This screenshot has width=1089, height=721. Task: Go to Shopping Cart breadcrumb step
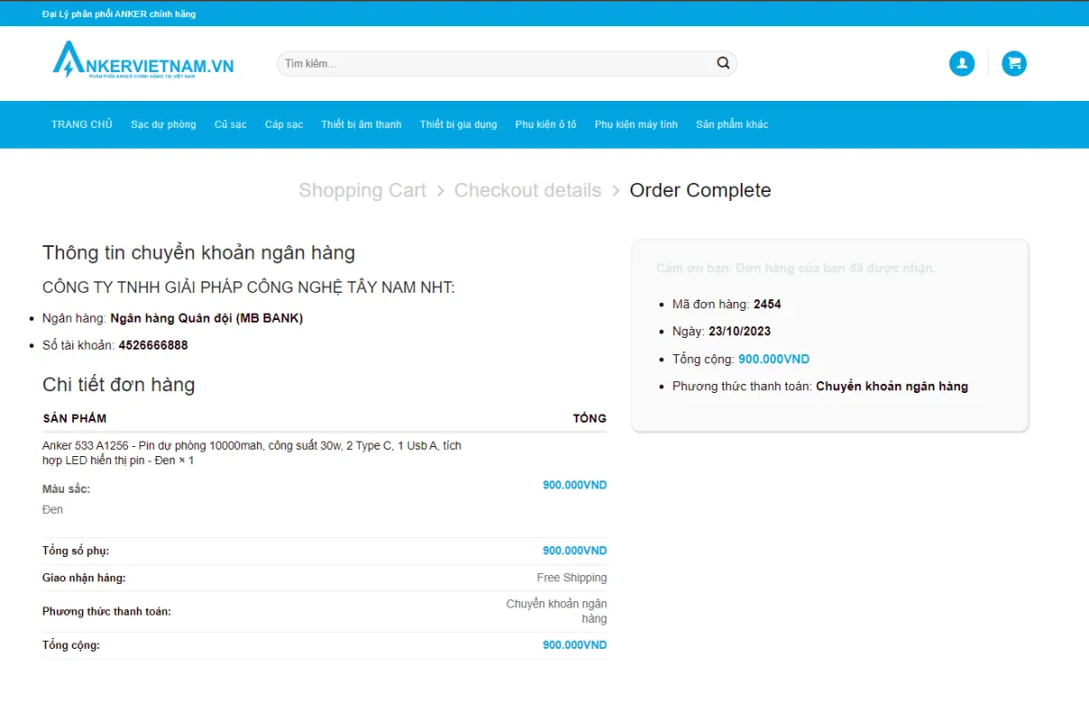(362, 190)
